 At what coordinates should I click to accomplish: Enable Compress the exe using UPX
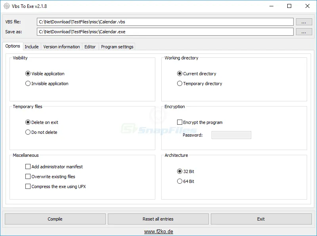point(55,186)
